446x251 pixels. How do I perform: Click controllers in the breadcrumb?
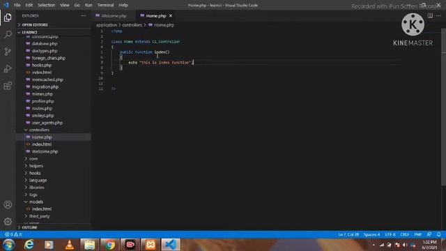(132, 25)
